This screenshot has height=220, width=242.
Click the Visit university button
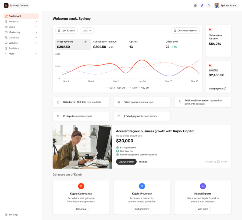142,209
